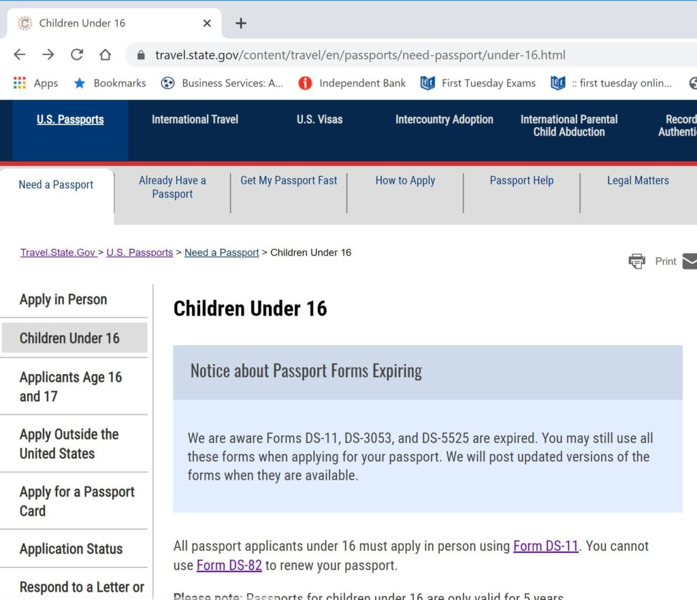Select the How to Apply tab
Viewport: 697px width, 600px height.
click(406, 180)
